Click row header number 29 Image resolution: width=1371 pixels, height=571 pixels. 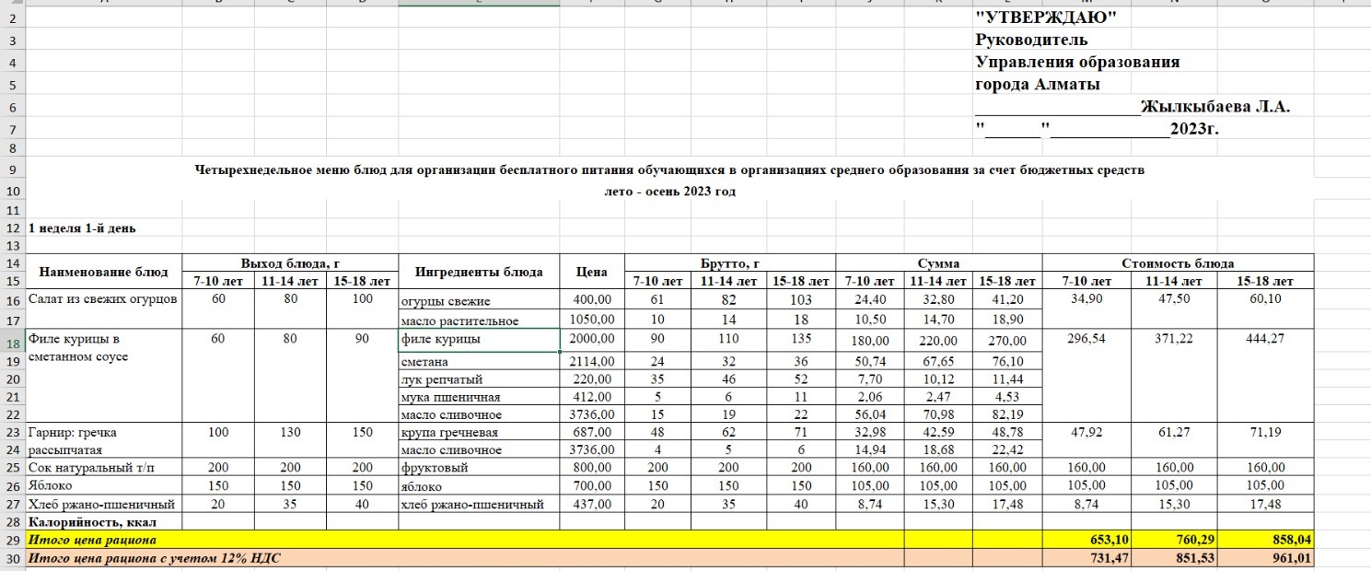[x=12, y=539]
